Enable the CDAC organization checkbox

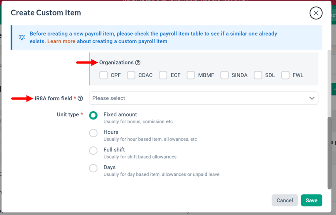[131, 75]
